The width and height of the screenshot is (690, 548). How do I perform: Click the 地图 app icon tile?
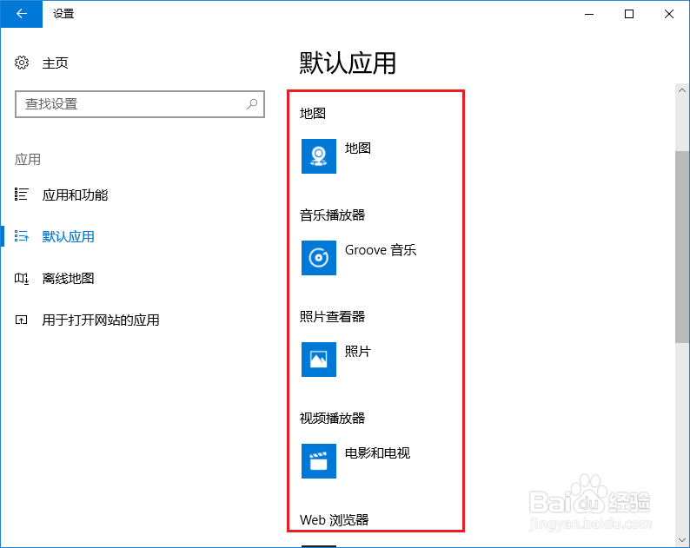click(319, 156)
